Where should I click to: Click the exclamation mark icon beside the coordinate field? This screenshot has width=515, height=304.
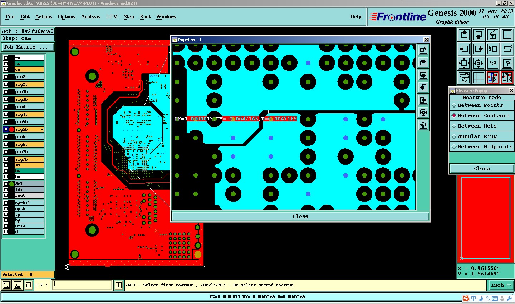tap(119, 285)
